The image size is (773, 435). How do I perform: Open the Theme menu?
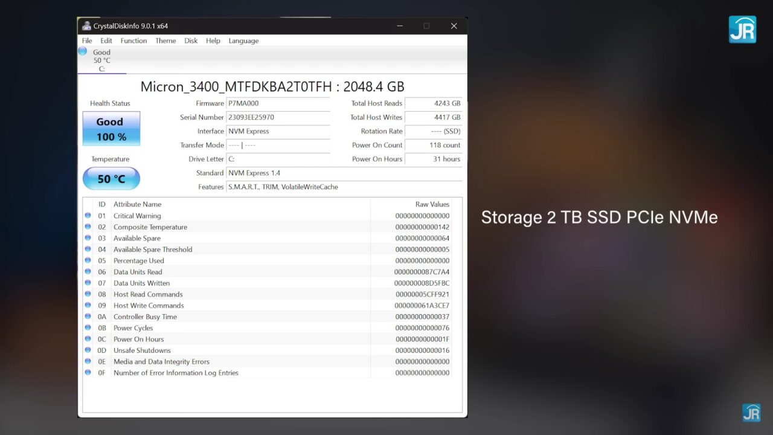point(165,41)
